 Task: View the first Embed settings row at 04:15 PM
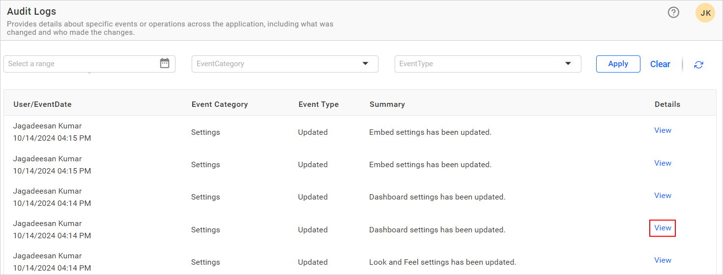pos(663,130)
